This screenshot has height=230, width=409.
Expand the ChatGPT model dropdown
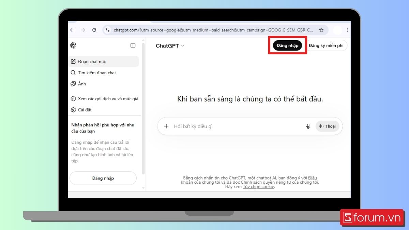tap(170, 46)
